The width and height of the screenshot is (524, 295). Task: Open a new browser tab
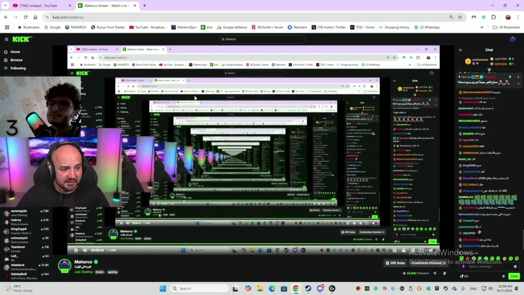click(144, 6)
